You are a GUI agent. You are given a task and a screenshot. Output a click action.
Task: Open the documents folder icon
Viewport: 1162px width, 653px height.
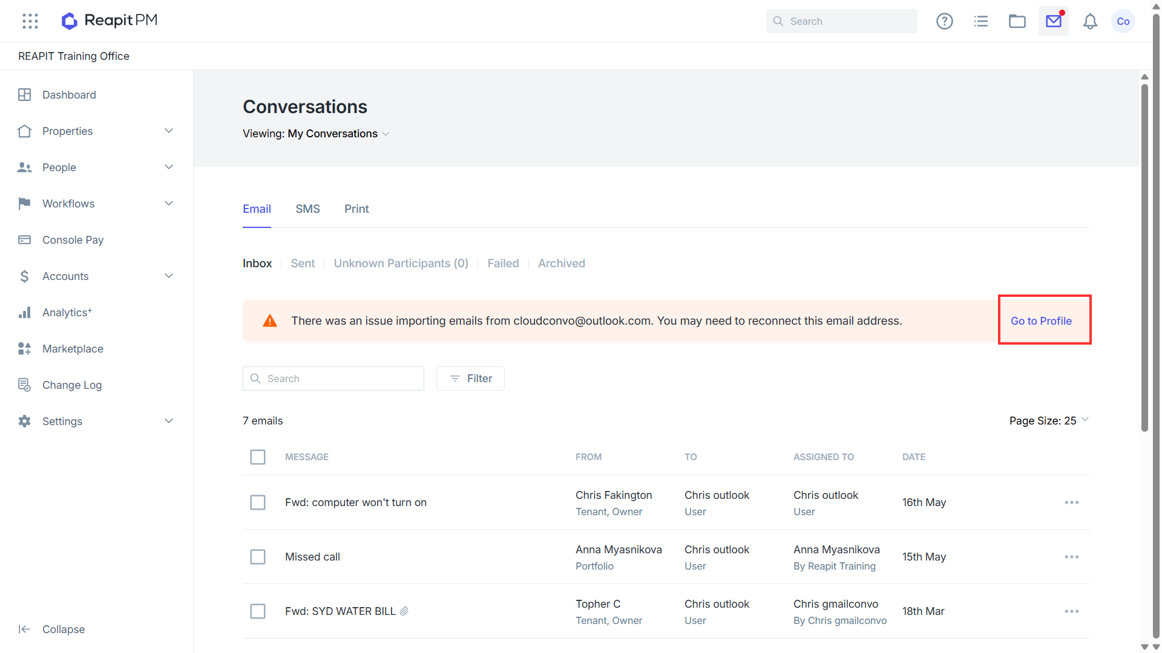1017,21
